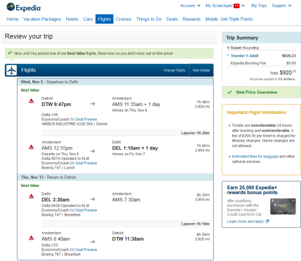Click the Delta logo beside DEL 3:30am
Image resolution: width=301 pixels, height=261 pixels.
pyautogui.click(x=31, y=196)
